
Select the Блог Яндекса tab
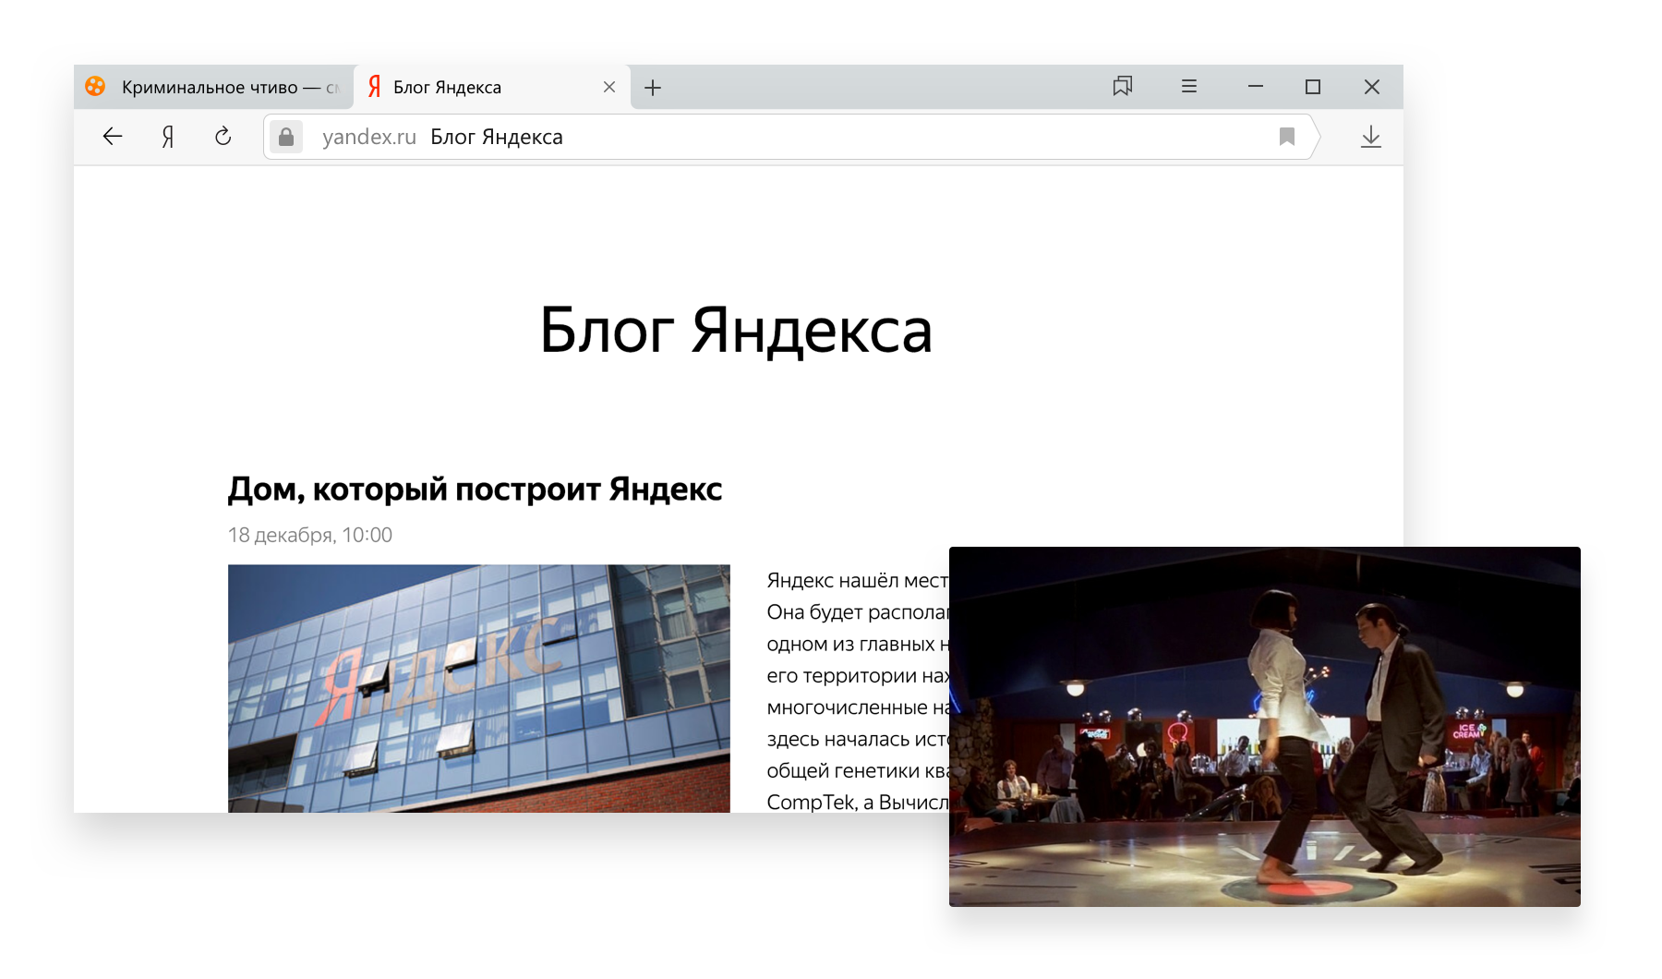pyautogui.click(x=492, y=87)
